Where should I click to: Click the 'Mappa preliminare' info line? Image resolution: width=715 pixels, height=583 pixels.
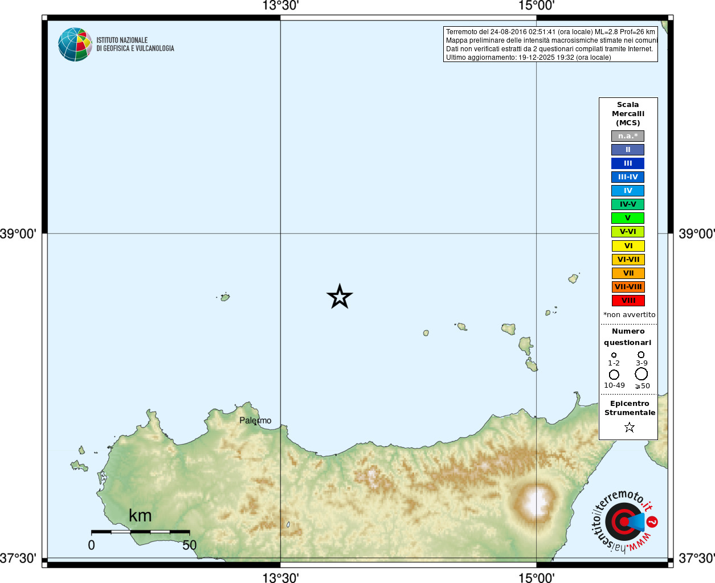[x=551, y=40]
